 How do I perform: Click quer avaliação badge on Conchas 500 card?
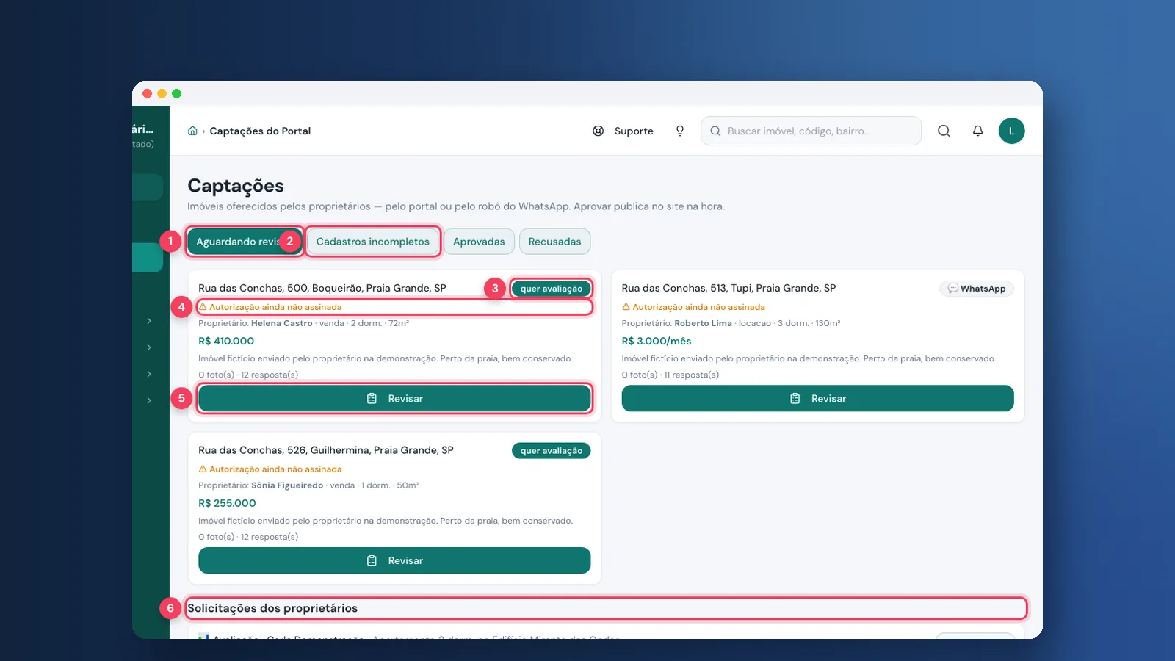[551, 289]
